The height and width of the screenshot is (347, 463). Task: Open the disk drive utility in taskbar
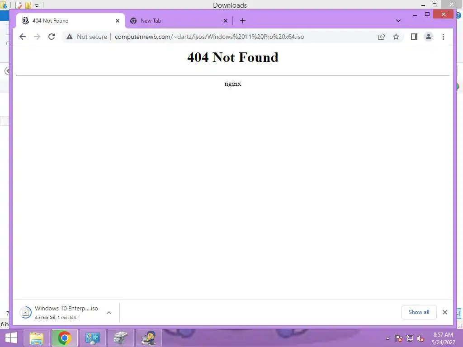point(120,338)
